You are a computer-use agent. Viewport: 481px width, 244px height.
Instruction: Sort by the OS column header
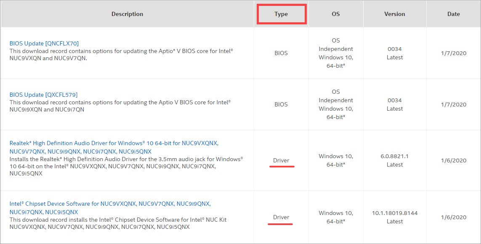pyautogui.click(x=336, y=14)
